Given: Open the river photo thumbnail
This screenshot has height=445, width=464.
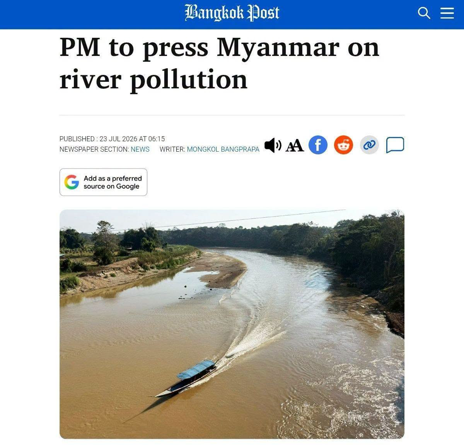Looking at the screenshot, I should pyautogui.click(x=232, y=324).
